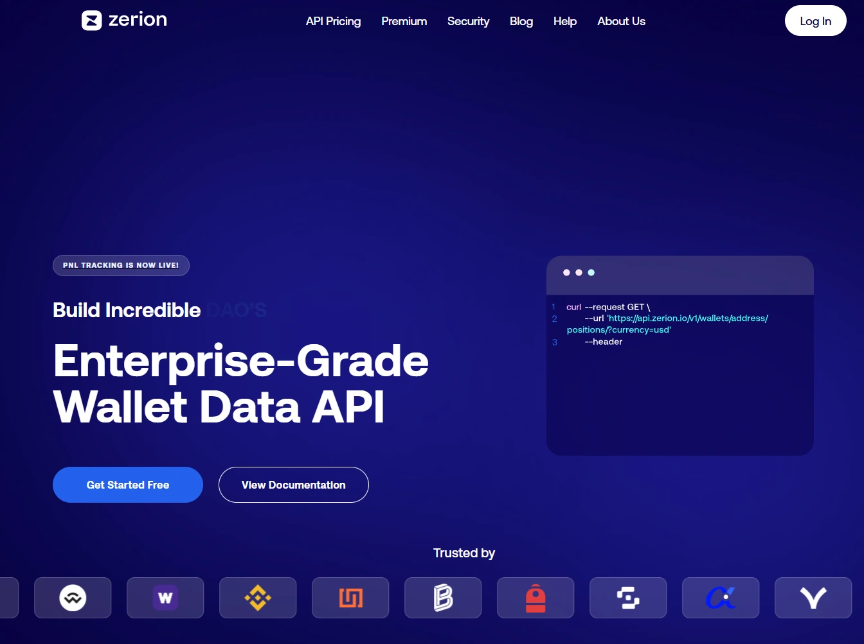
Task: Open View Documentation
Action: 294,485
